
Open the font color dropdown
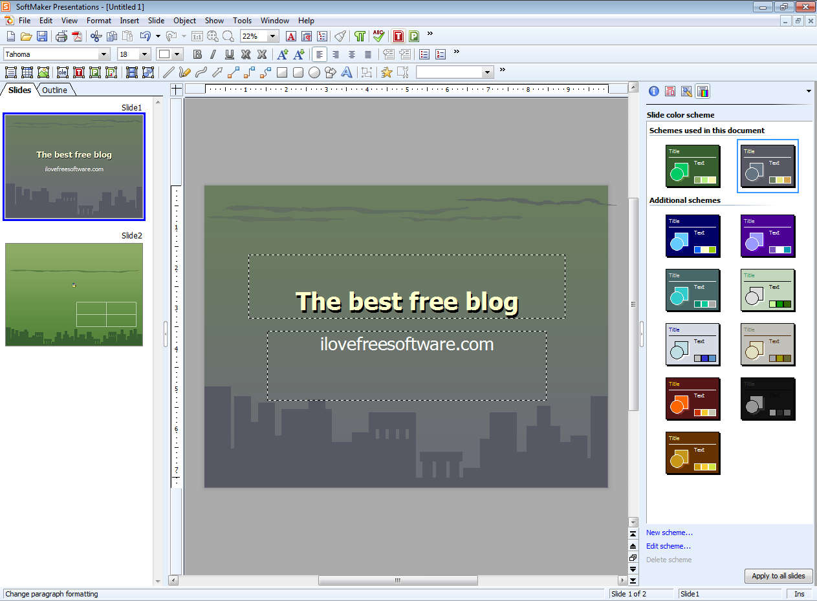coord(177,54)
